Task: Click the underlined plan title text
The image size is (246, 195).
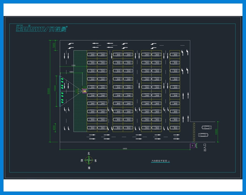Action: click(x=160, y=161)
